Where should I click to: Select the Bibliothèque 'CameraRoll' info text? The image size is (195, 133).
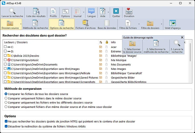126,73
